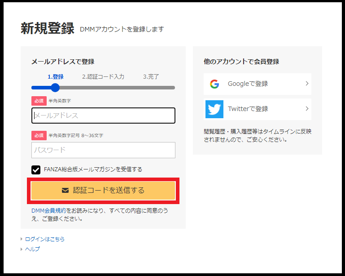Screen dimensions: 345x276
Task: Click the blue progress slider knob
Action: click(55, 88)
